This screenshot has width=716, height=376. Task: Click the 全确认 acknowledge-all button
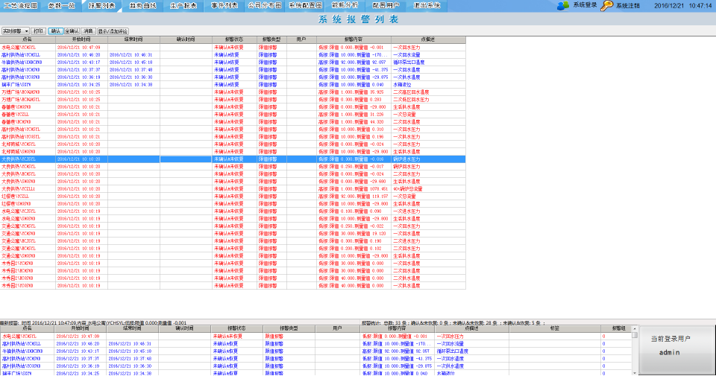72,31
